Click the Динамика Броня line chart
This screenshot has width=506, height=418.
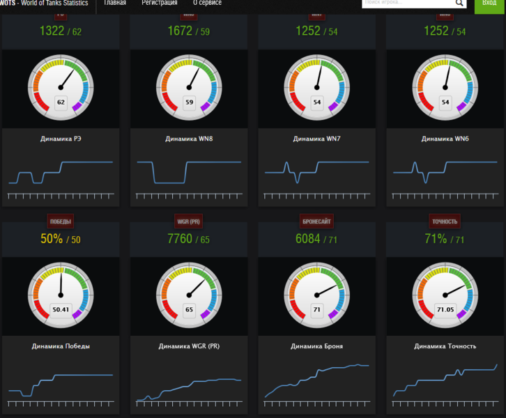(x=317, y=380)
